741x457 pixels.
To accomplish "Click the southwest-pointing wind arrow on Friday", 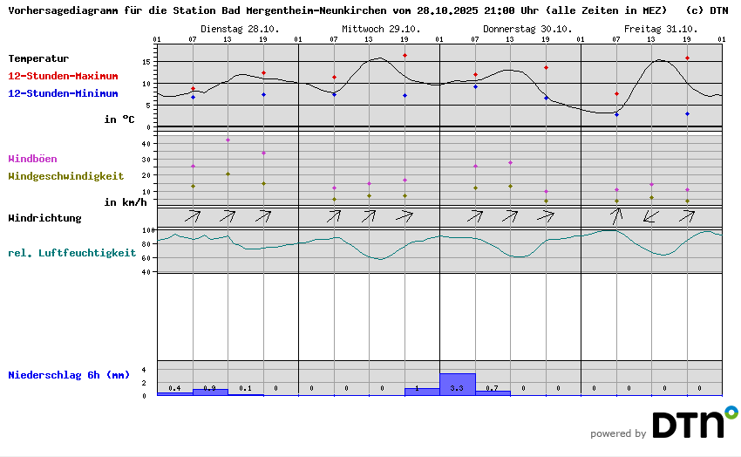I will click(x=650, y=215).
